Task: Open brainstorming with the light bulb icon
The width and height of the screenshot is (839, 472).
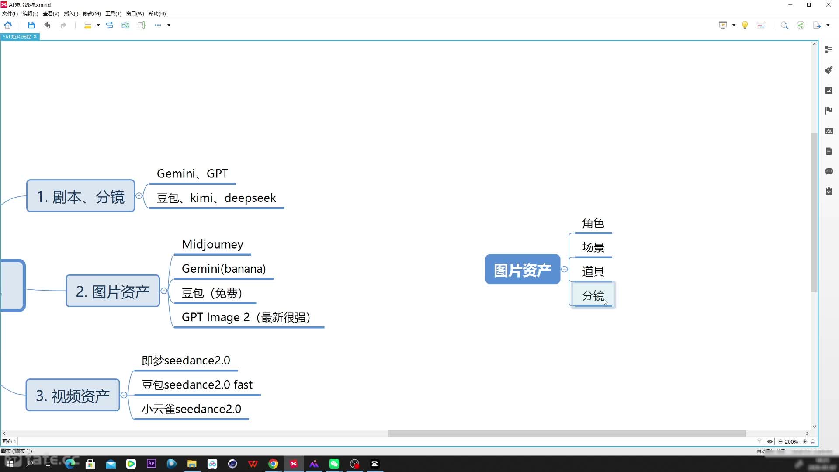Action: click(745, 25)
